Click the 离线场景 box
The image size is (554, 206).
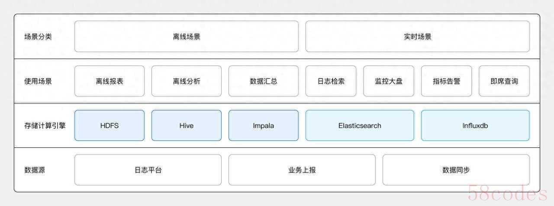[186, 37]
